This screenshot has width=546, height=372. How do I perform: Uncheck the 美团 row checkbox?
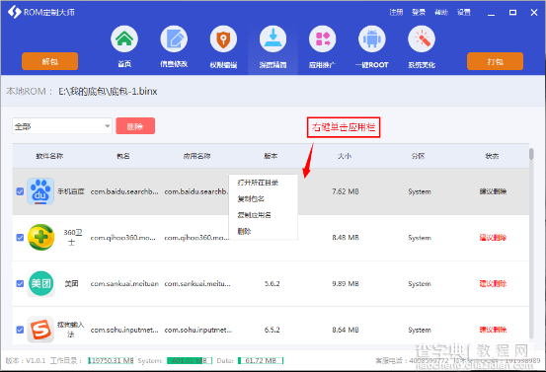20,283
